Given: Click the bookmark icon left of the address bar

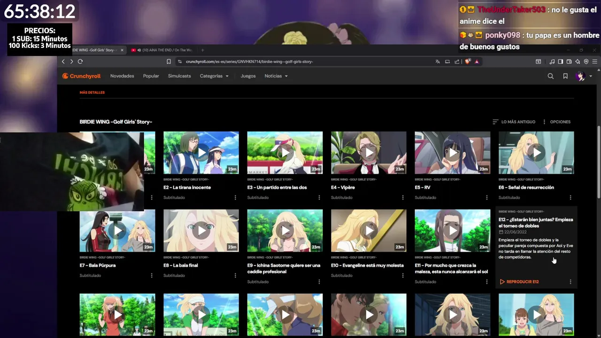Looking at the screenshot, I should point(169,61).
